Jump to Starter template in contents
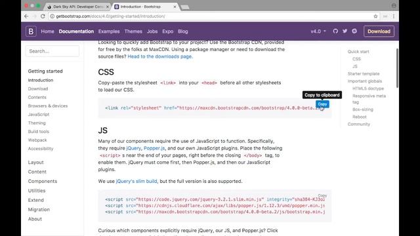 (x=364, y=73)
